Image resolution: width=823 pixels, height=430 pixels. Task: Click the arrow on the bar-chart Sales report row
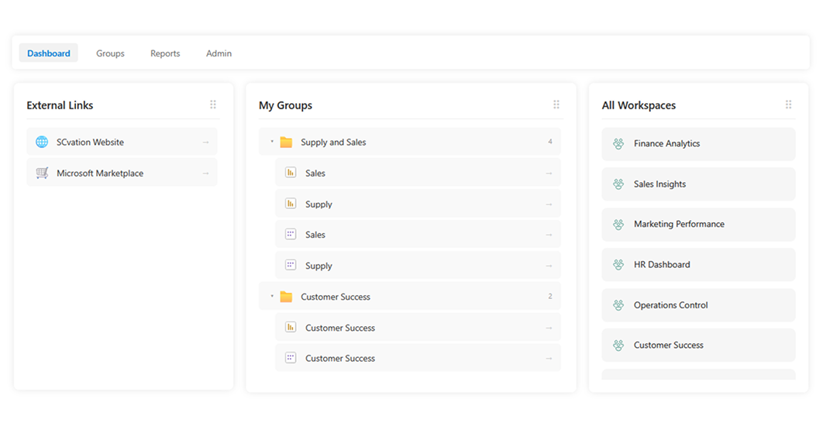tap(549, 174)
